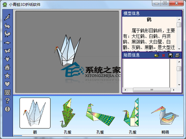
Task: Click the 鹤 label under crane thumbnail
Action: 35,132
